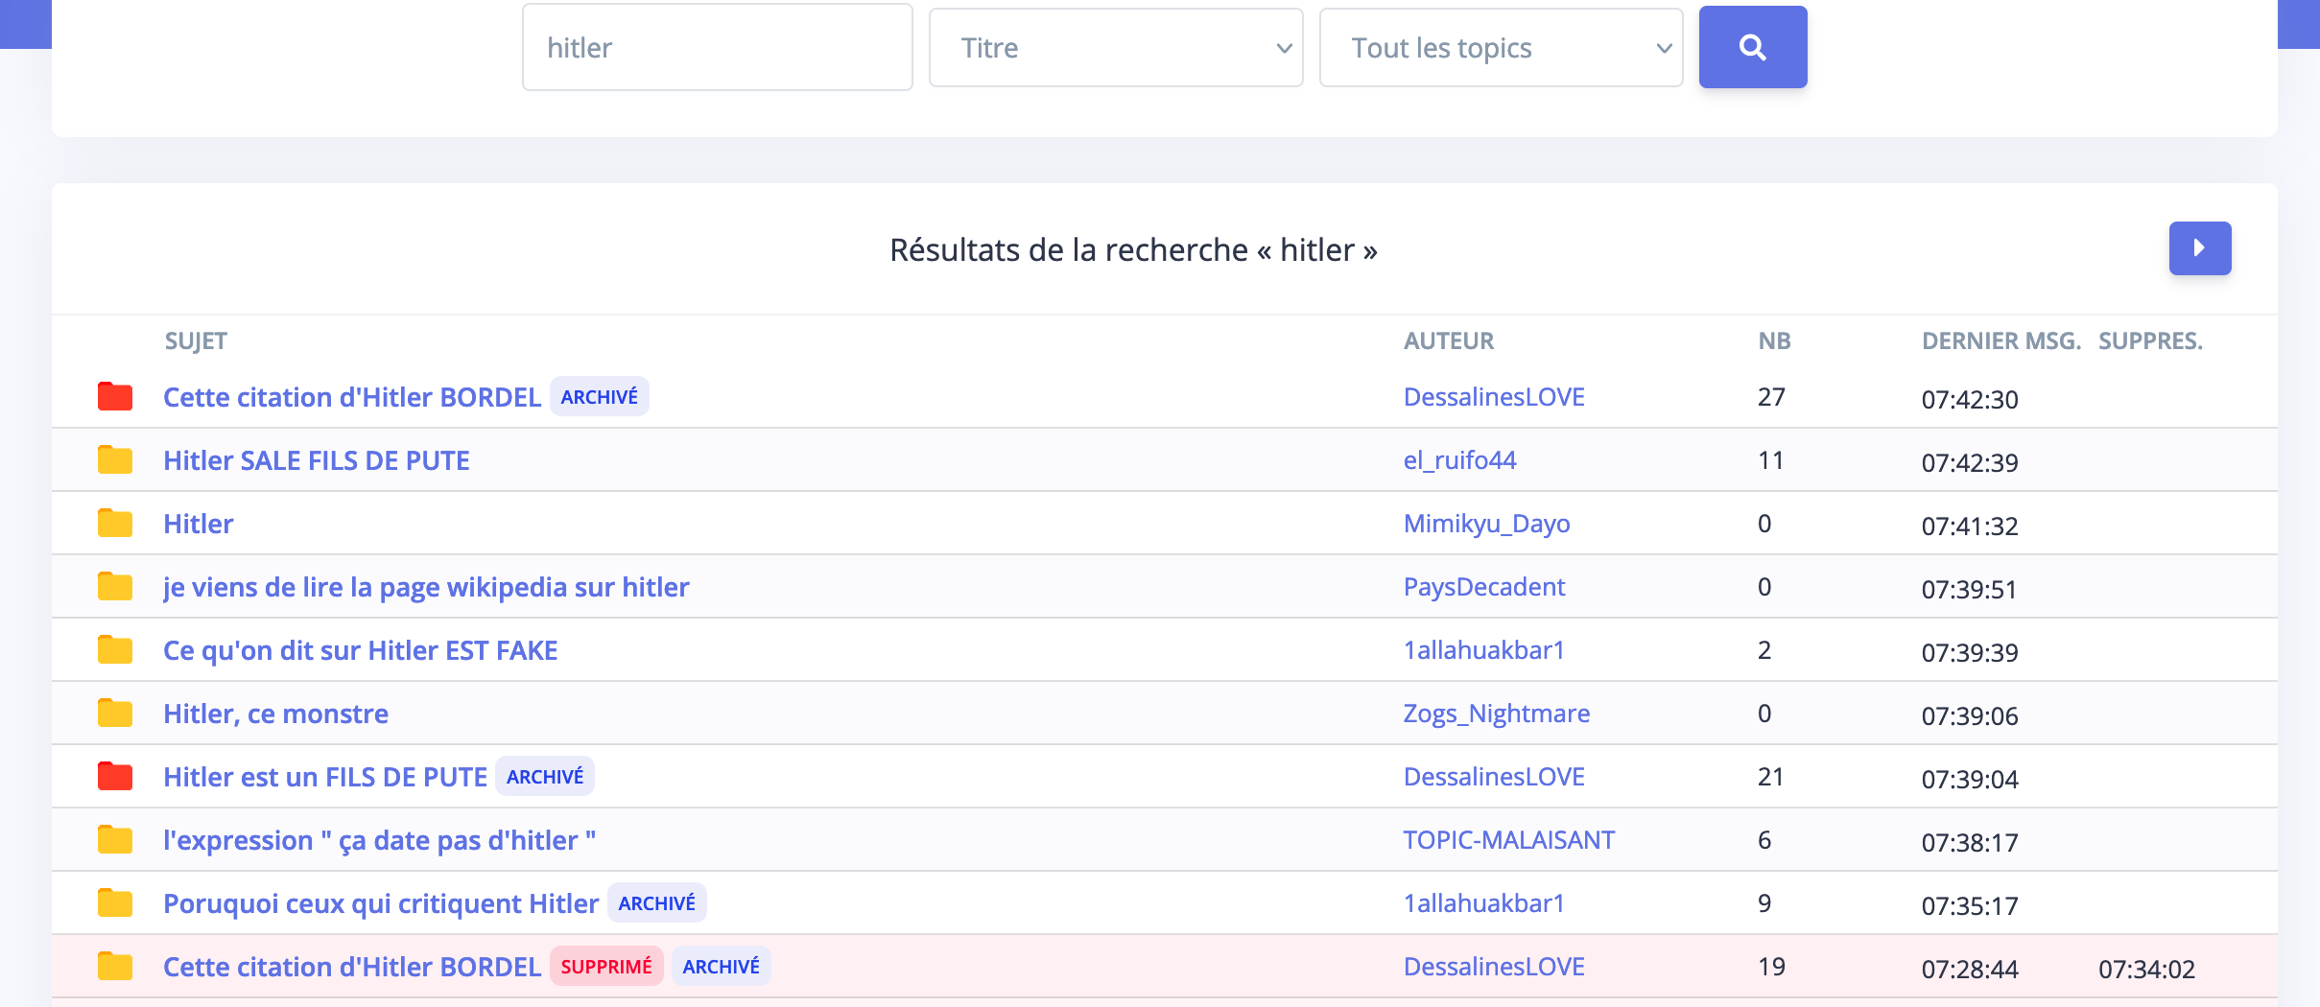Open l'expression ça date pas d'hitler topic

pos(379,840)
